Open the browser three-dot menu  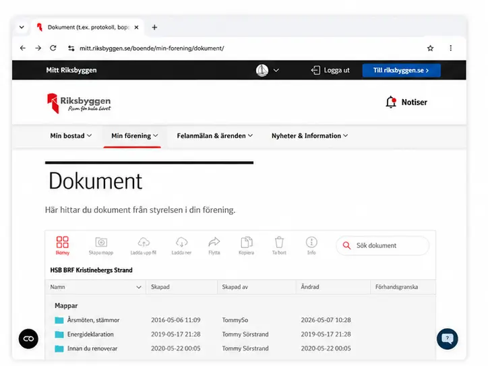pos(451,48)
